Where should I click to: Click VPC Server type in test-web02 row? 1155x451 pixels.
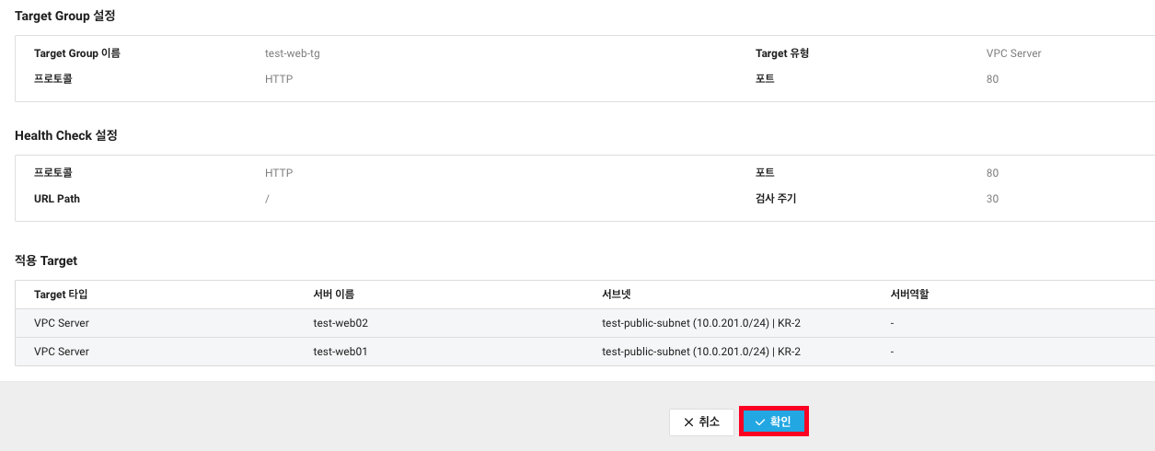(x=62, y=324)
